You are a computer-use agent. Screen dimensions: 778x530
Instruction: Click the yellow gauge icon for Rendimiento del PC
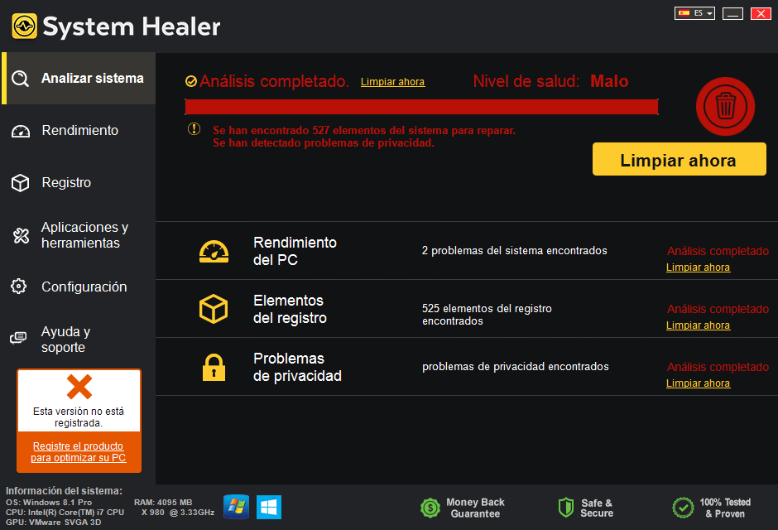214,251
